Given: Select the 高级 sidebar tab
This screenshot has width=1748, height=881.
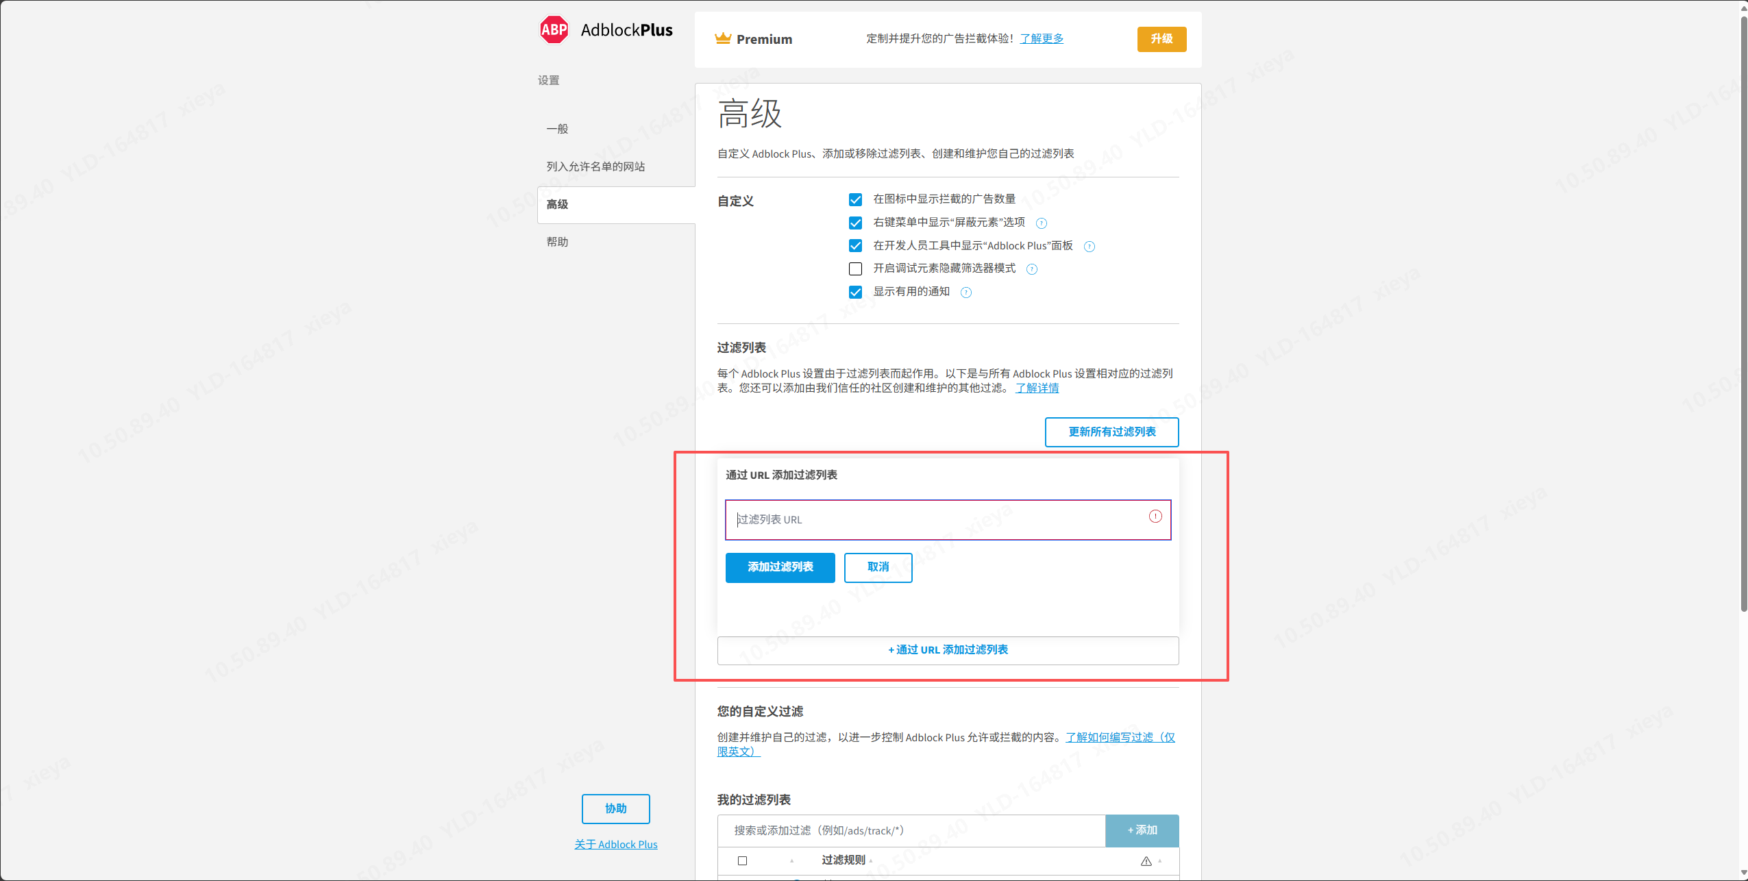Looking at the screenshot, I should (616, 204).
